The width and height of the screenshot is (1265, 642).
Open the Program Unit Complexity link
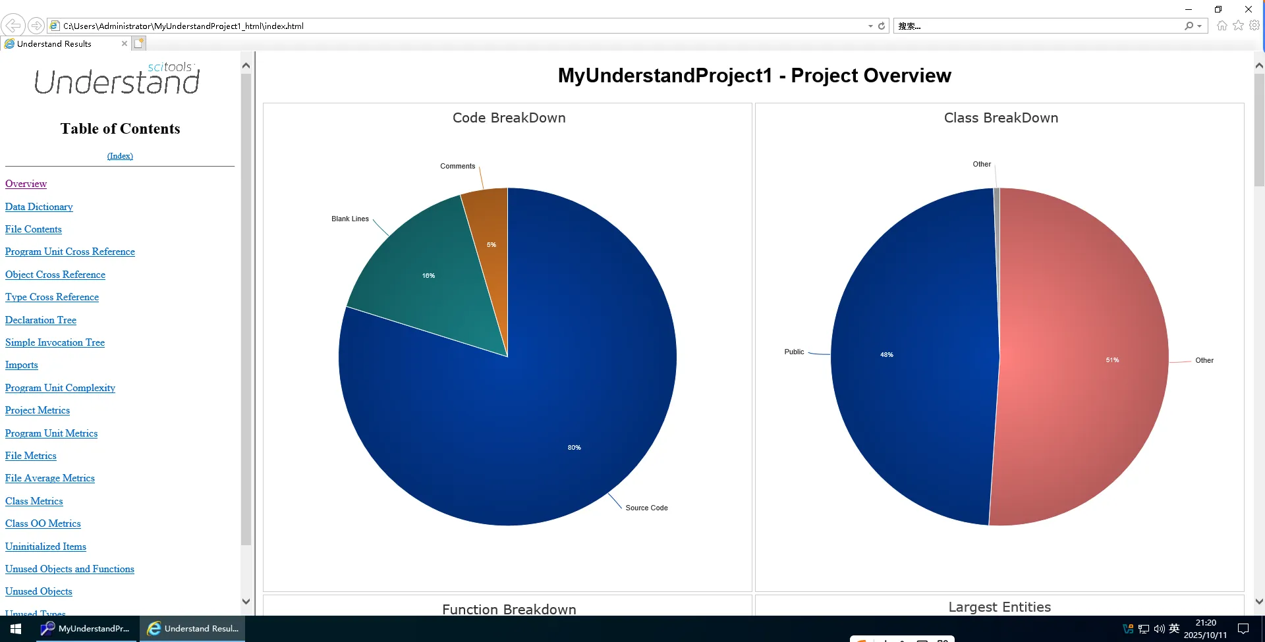click(x=60, y=388)
